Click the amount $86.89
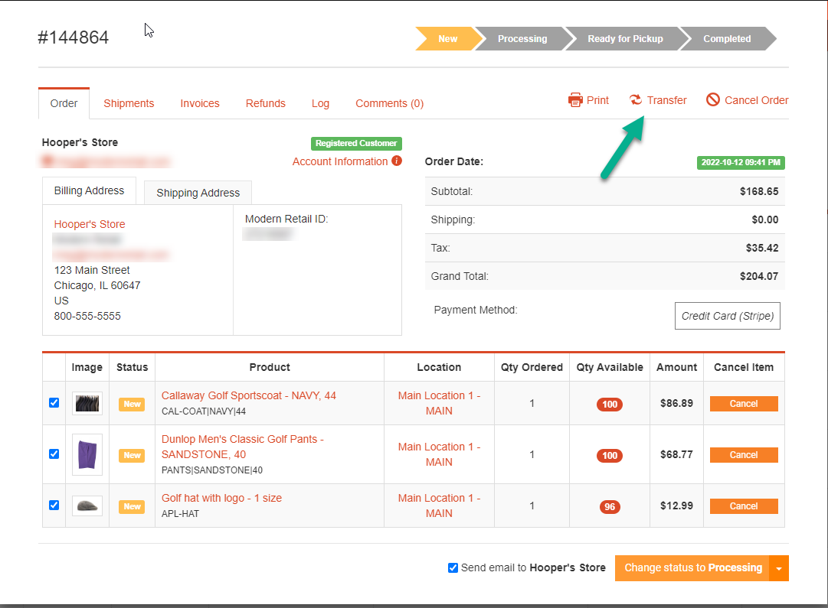This screenshot has width=828, height=608. click(676, 403)
